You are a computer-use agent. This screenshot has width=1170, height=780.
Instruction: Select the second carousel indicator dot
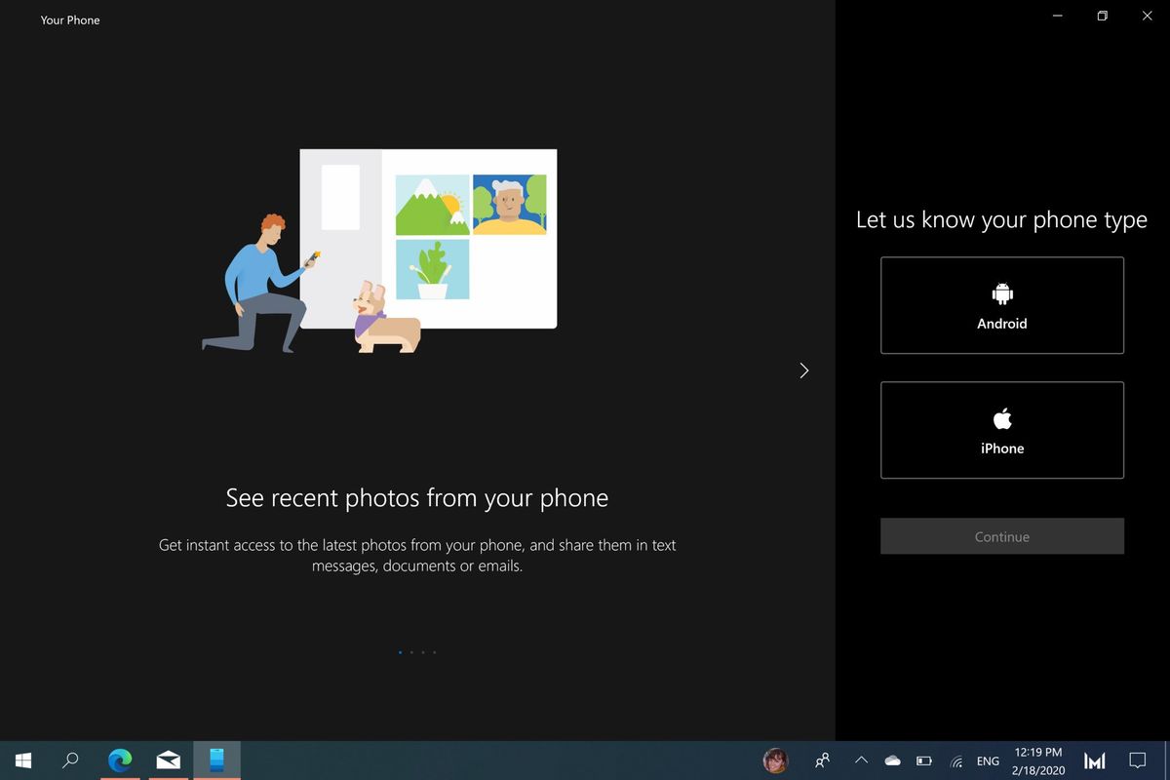point(411,652)
